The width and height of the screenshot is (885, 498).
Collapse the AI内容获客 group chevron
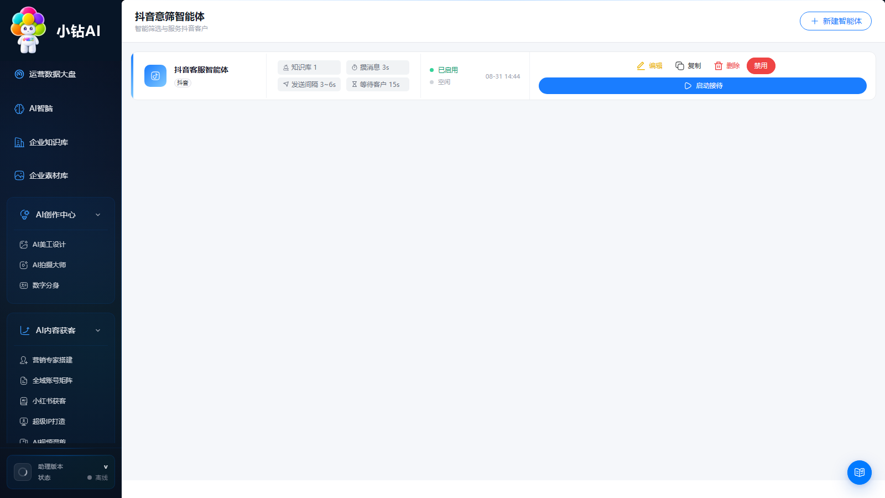click(98, 330)
